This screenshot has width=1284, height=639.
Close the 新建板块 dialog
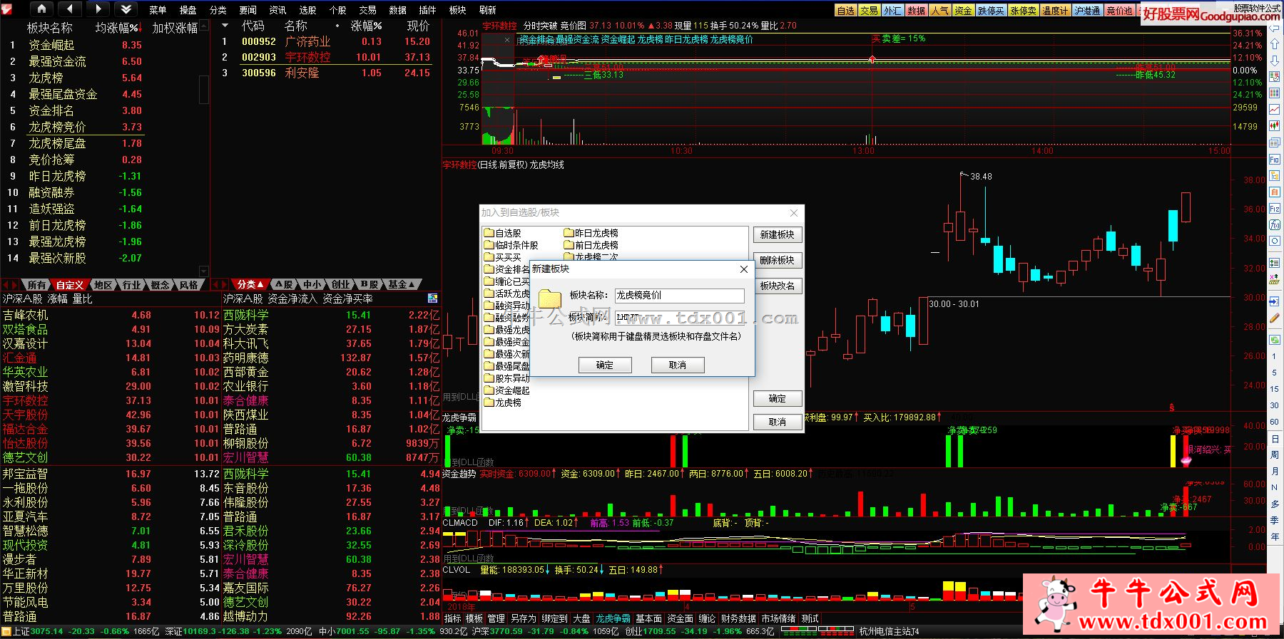click(x=743, y=269)
